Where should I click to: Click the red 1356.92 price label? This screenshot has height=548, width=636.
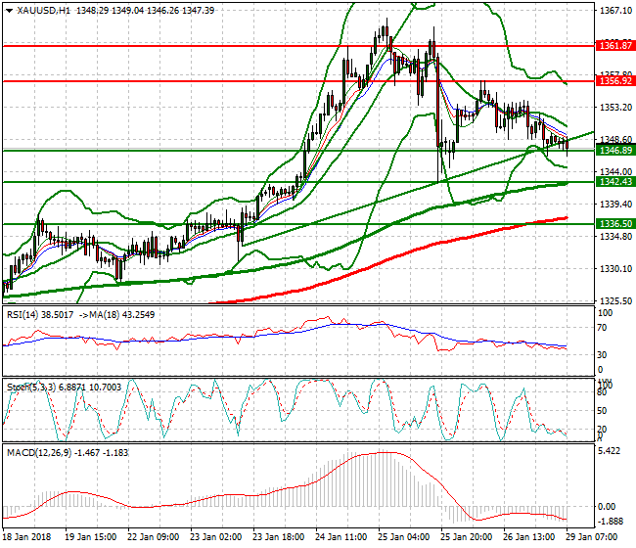point(614,80)
